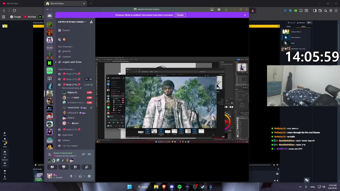The image size is (340, 191).
Task: Open the browser hamburger menu
Action: [336, 11]
